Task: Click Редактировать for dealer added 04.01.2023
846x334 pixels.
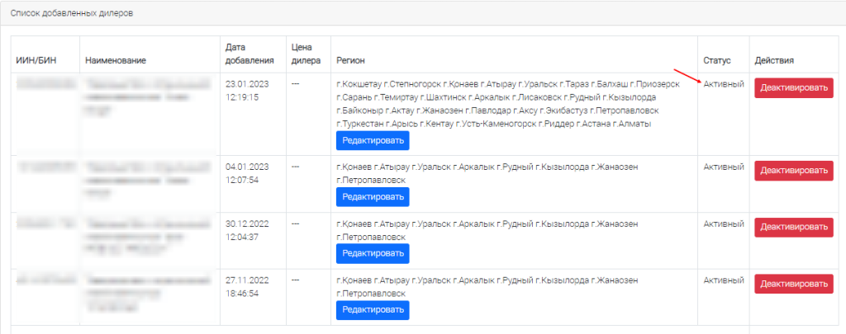Action: click(373, 196)
